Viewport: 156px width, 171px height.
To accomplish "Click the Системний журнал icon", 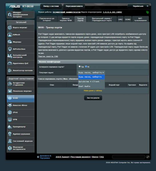I will (10, 141).
